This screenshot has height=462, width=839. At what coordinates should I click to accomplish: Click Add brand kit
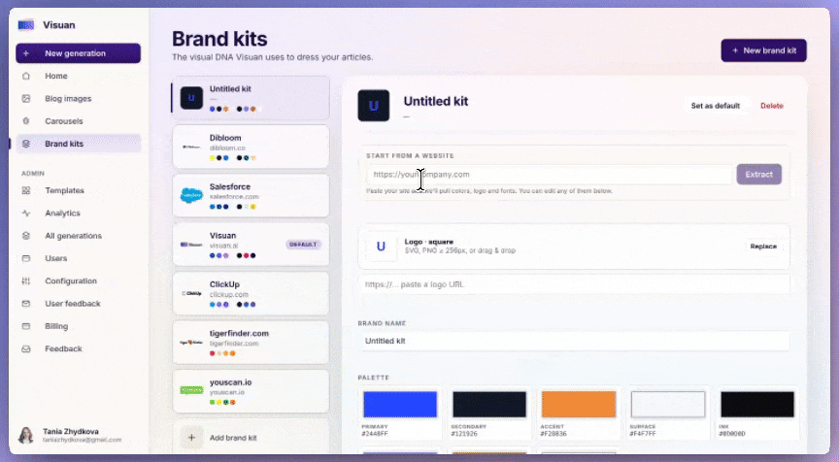click(251, 438)
